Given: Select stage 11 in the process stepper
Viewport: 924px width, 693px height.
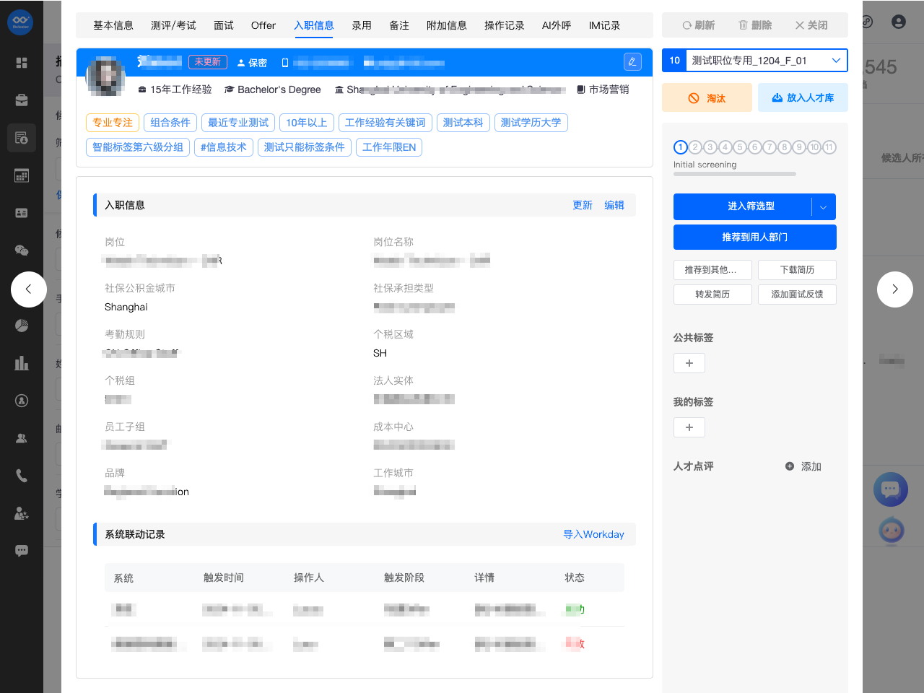Looking at the screenshot, I should click(829, 147).
